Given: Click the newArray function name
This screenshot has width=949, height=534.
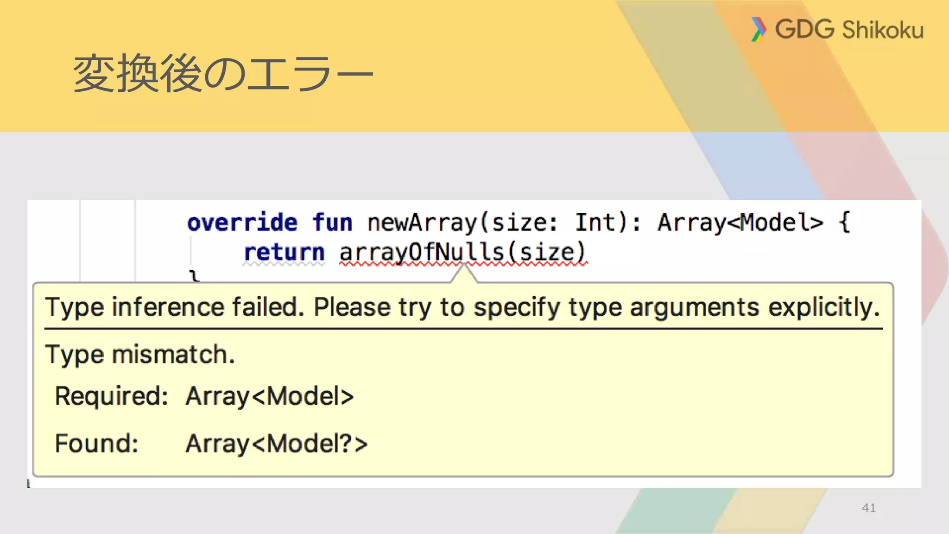Looking at the screenshot, I should click(422, 222).
